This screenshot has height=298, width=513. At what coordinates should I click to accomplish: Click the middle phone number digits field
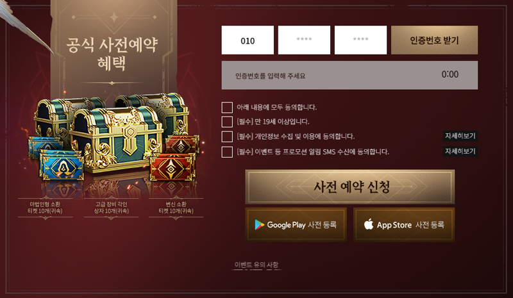coord(304,40)
